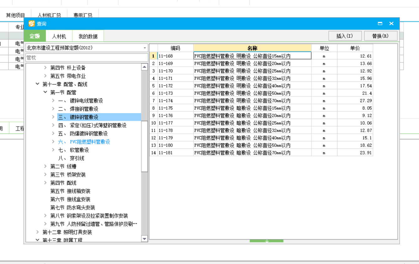Expand 第十二章 照明灯具安装 chapter

pos(38,232)
